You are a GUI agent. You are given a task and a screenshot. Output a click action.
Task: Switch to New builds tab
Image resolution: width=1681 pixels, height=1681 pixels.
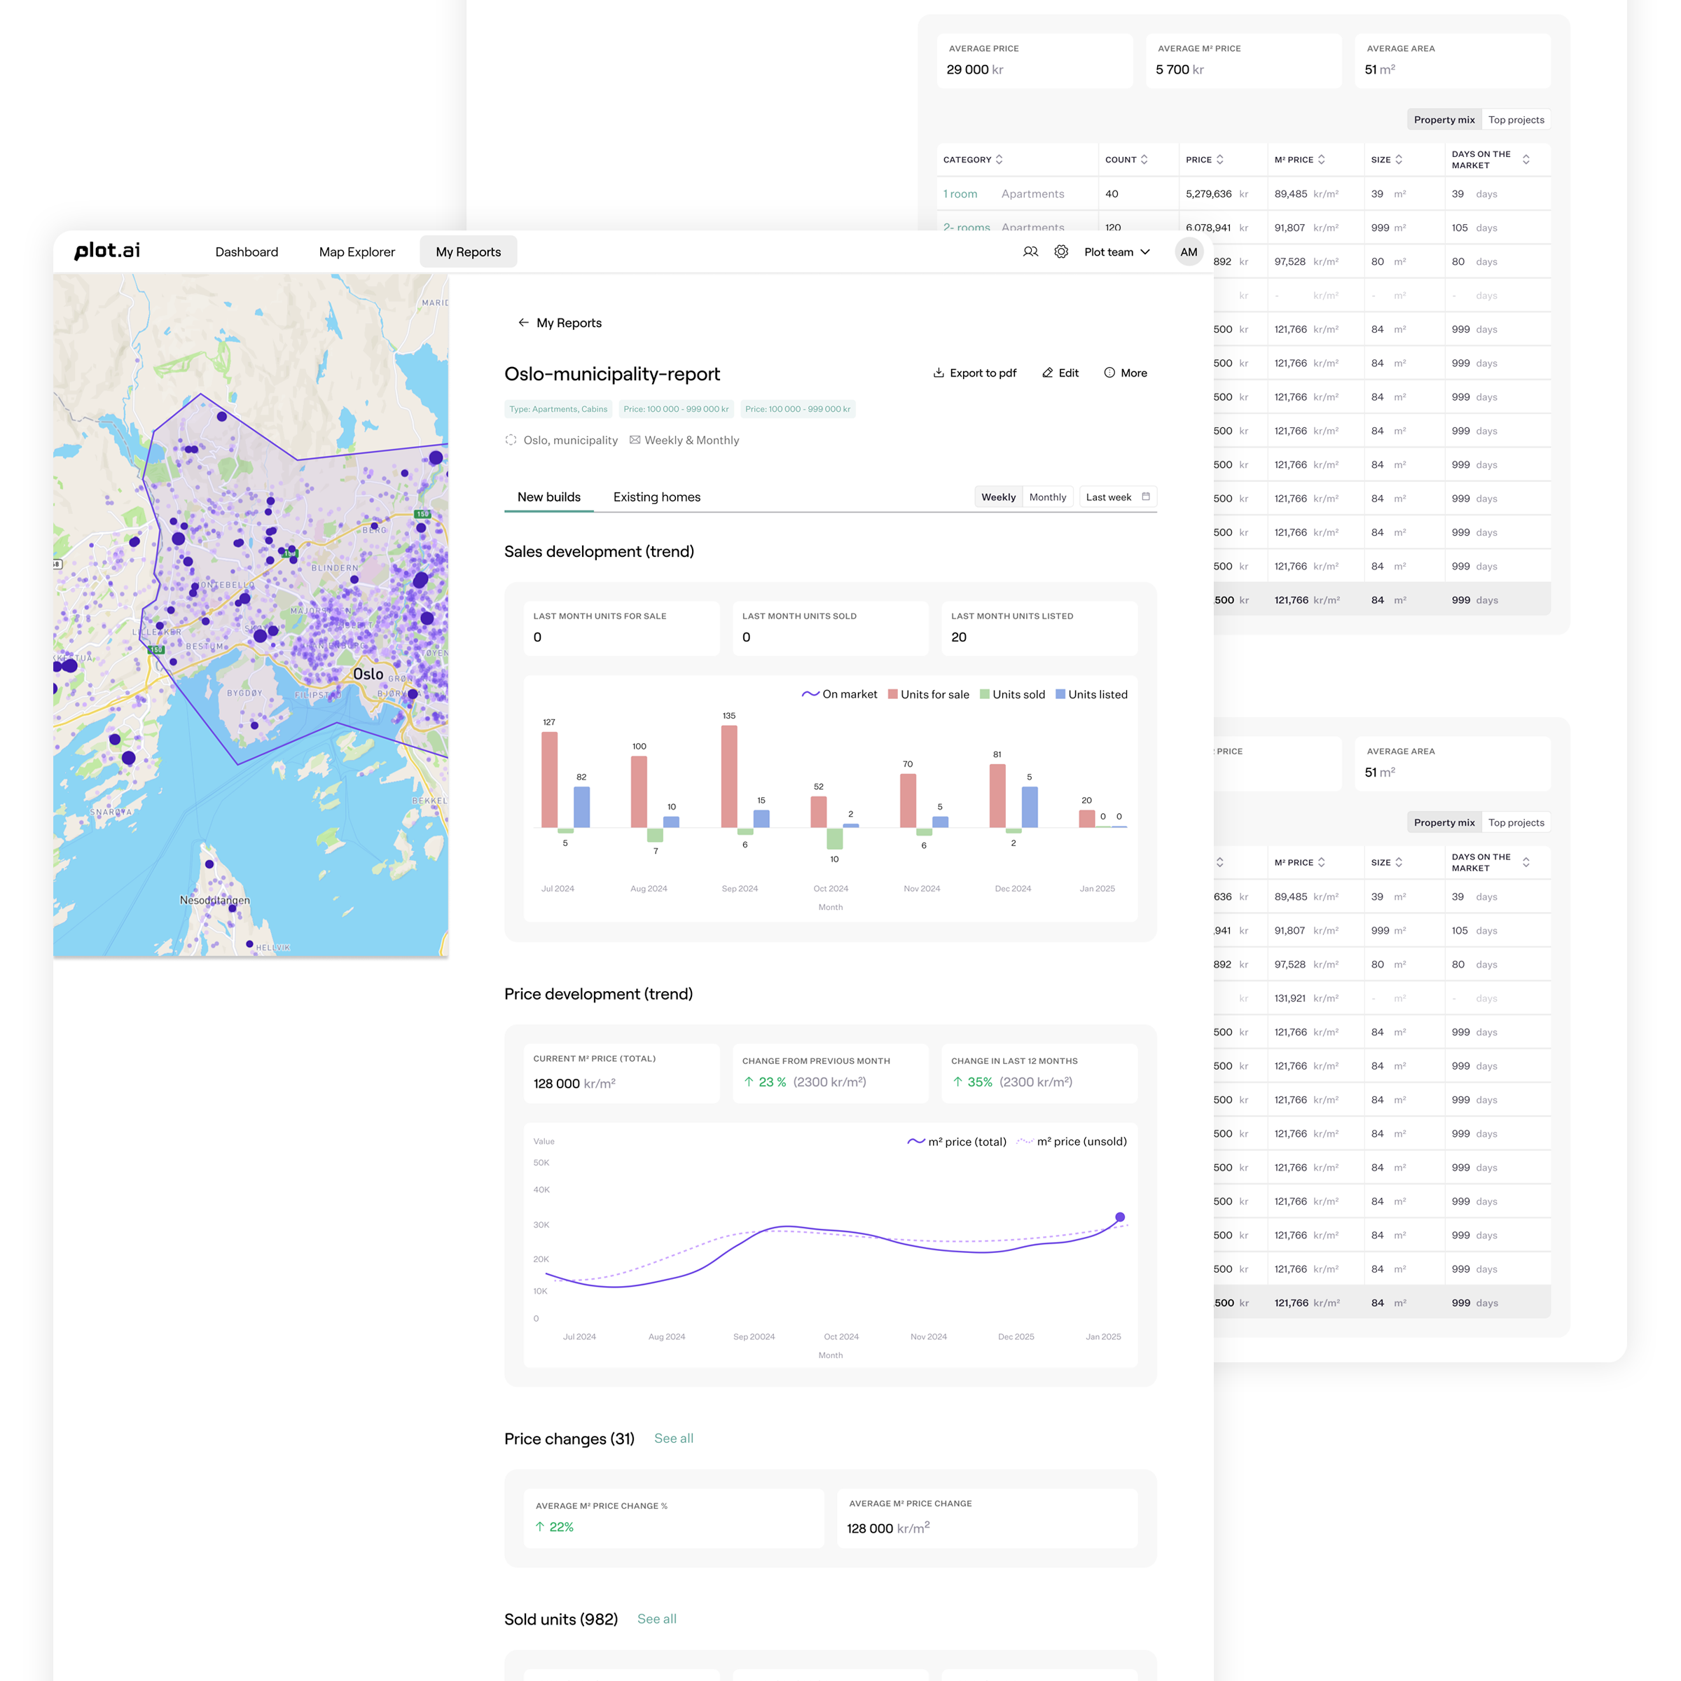tap(549, 497)
